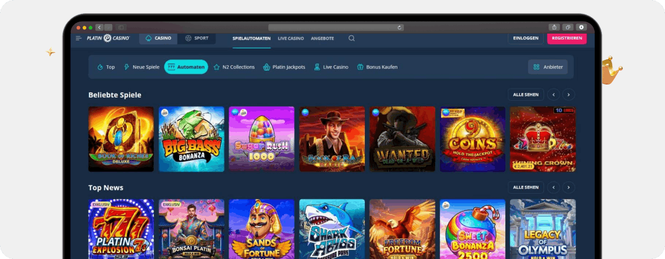The image size is (665, 259).
Task: Switch to Casino section
Action: (158, 38)
